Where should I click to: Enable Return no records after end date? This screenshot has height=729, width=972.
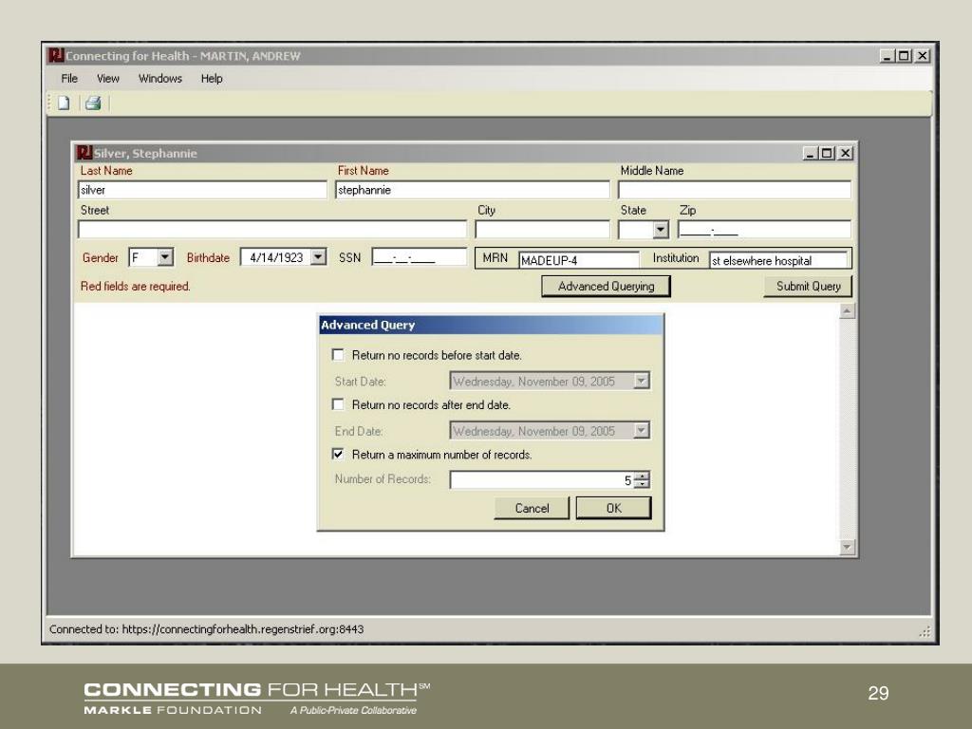point(338,404)
